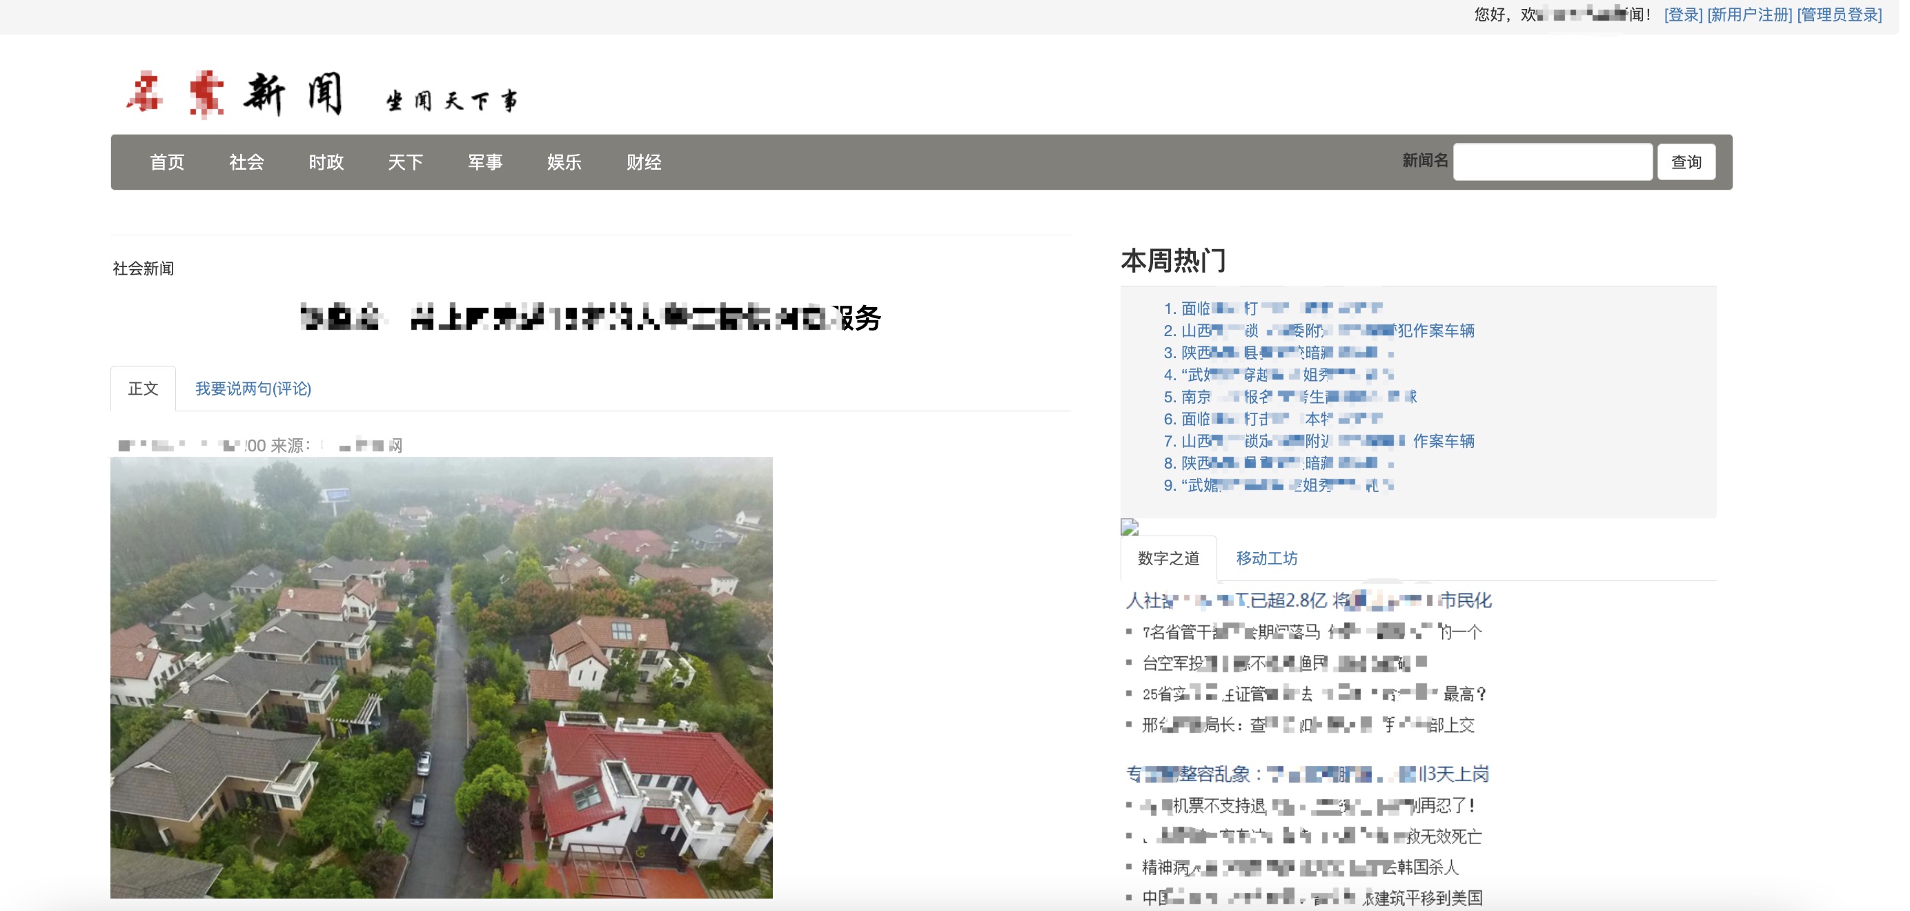Click the 本周热门 heading

coord(1174,261)
